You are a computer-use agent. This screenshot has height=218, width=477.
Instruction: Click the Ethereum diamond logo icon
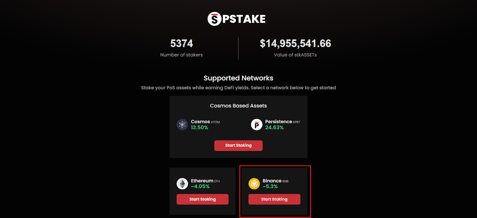click(x=182, y=184)
